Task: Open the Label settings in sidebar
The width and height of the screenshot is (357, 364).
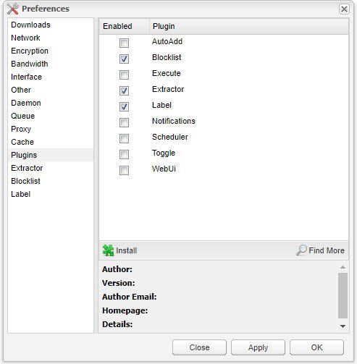Action: [51, 194]
